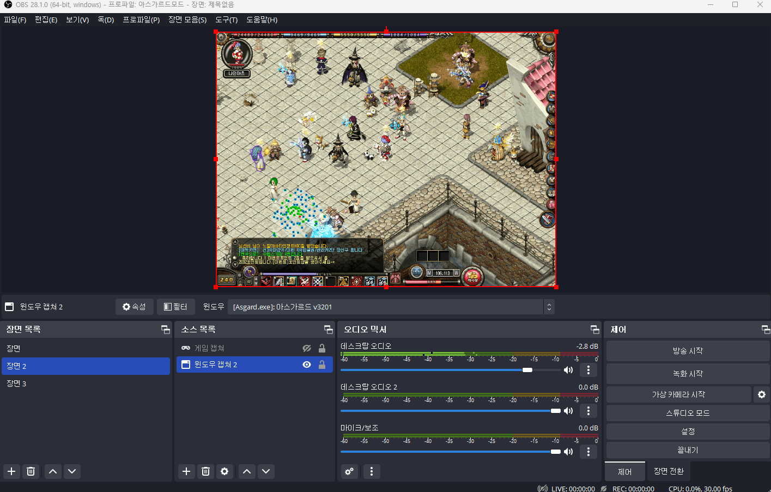The width and height of the screenshot is (771, 492).
Task: Move scene up in scene list
Action: coord(53,471)
